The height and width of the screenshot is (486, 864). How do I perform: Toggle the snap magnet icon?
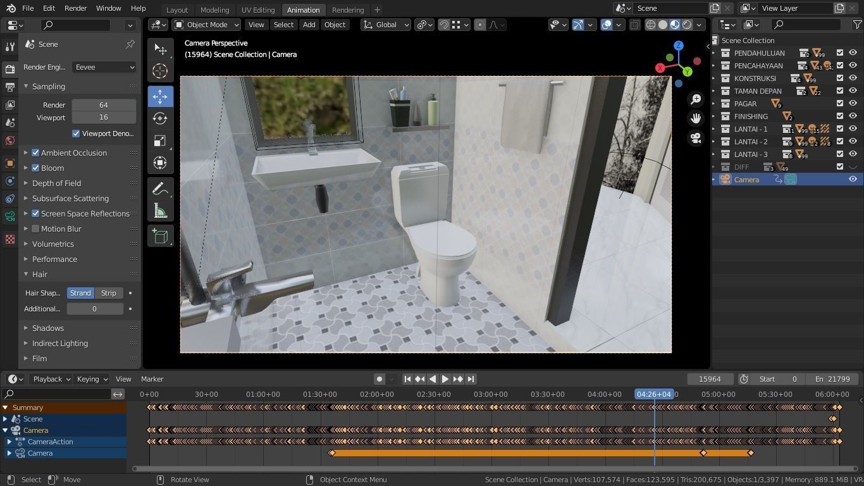[x=444, y=25]
